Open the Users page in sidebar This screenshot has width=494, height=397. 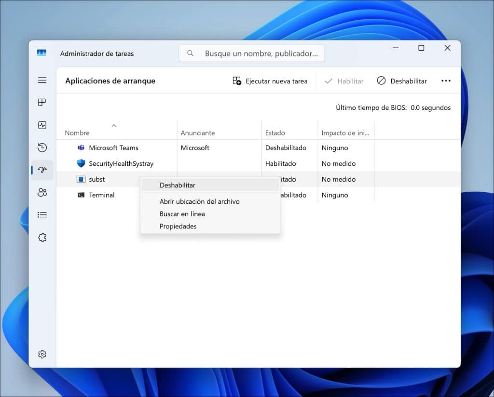(42, 193)
